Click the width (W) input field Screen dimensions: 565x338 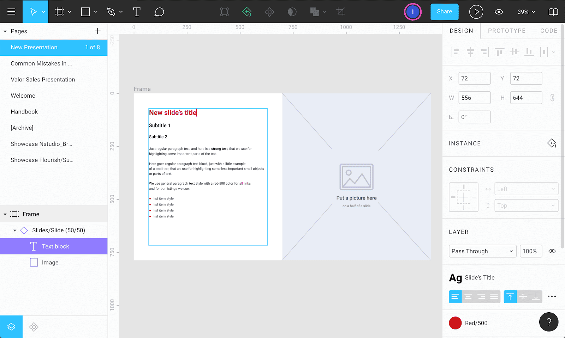coord(474,98)
